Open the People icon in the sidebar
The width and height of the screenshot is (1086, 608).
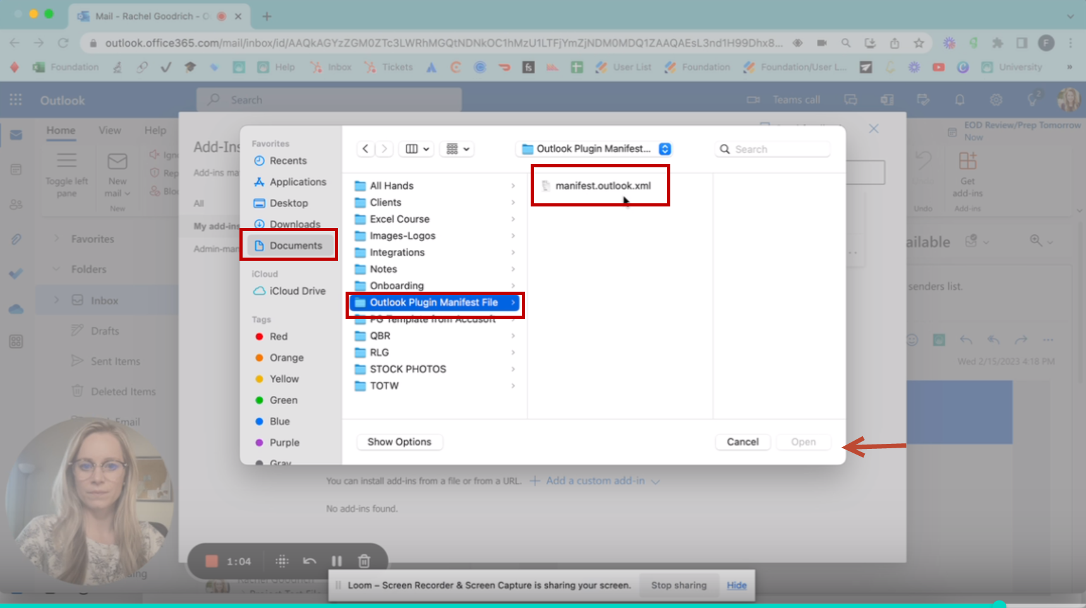coord(16,204)
